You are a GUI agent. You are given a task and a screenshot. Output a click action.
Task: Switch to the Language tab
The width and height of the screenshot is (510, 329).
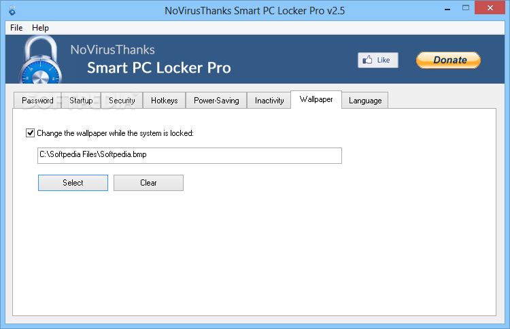tap(365, 101)
